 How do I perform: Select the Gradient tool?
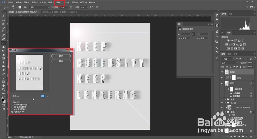pyautogui.click(x=3, y=59)
